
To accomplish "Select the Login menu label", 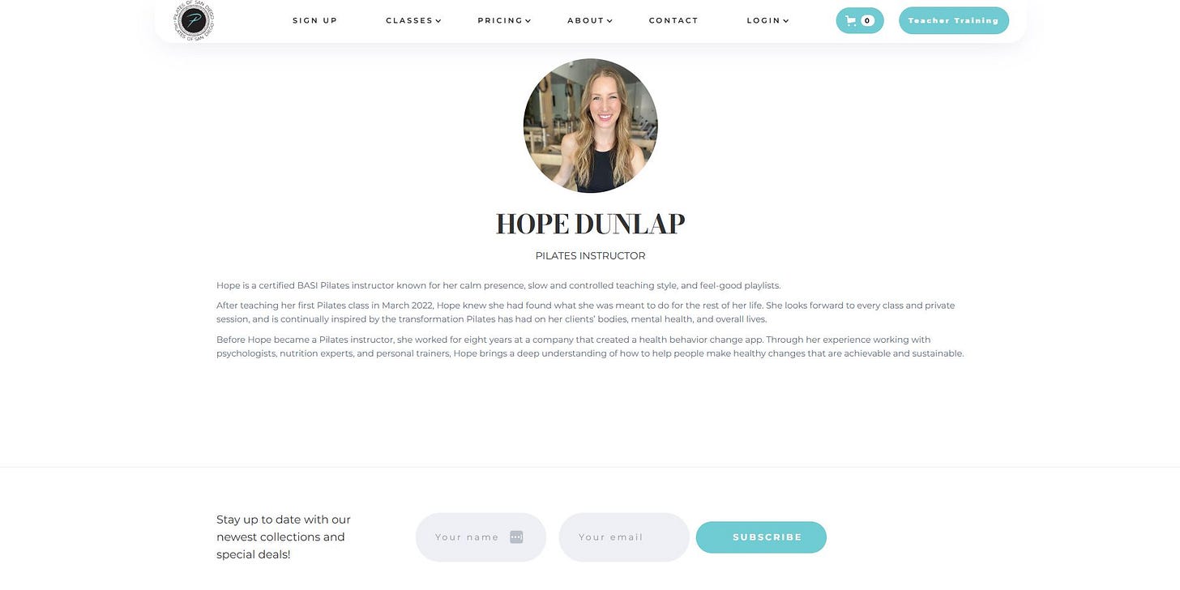I will click(x=763, y=20).
